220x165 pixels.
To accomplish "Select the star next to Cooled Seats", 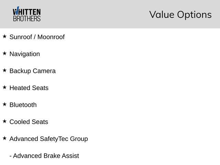I will (4, 121).
